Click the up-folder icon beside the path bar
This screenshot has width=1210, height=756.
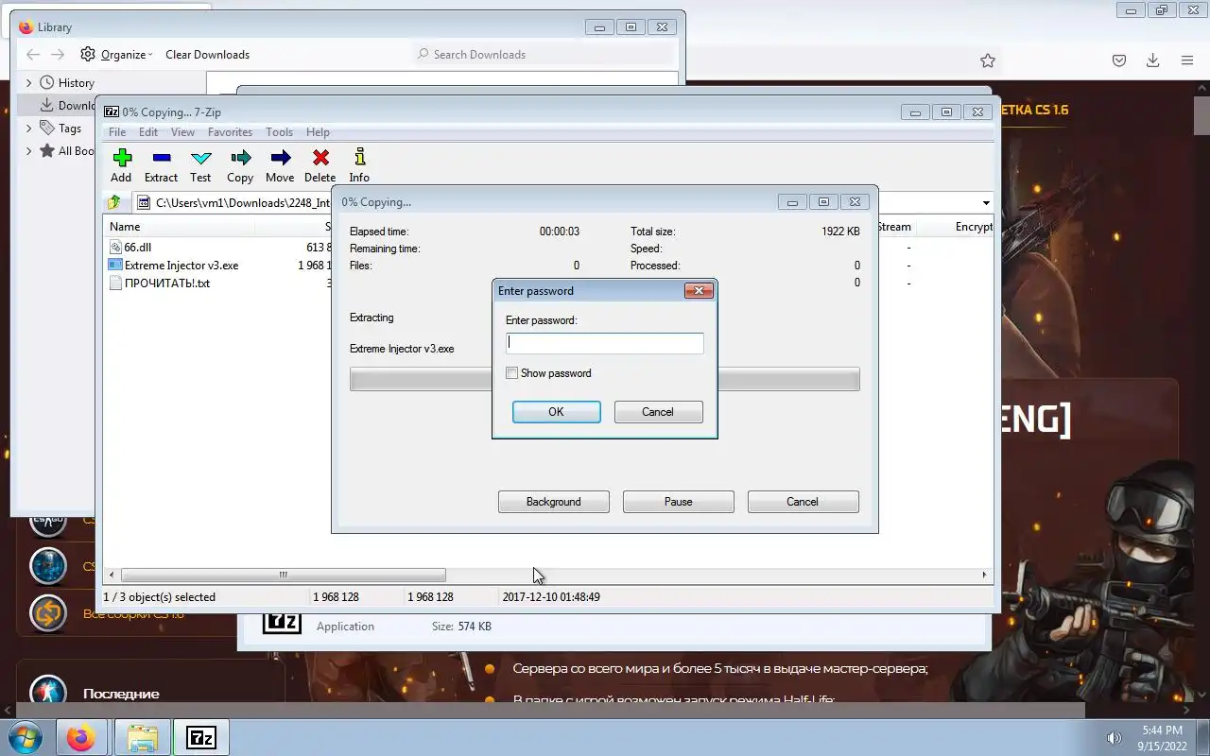click(x=114, y=202)
